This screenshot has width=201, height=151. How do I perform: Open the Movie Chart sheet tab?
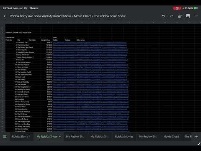point(171,136)
